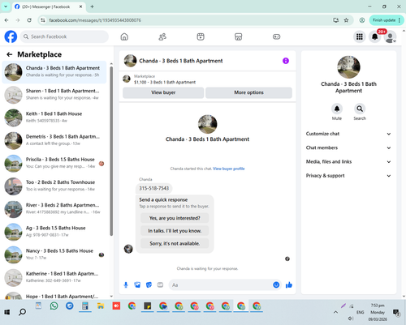Viewport: 406px width, 325px height.
Task: Open taskbar search magnifier
Action: pyautogui.click(x=23, y=312)
